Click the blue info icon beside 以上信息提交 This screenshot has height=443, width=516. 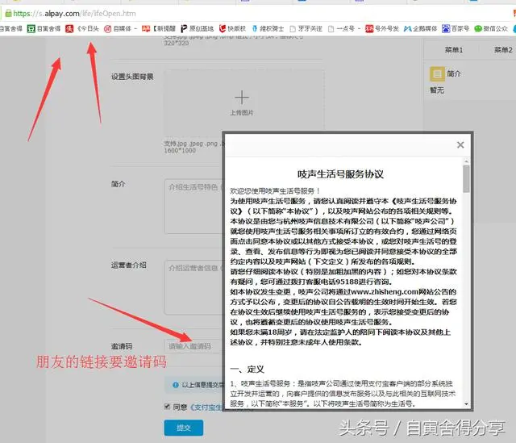pos(176,385)
